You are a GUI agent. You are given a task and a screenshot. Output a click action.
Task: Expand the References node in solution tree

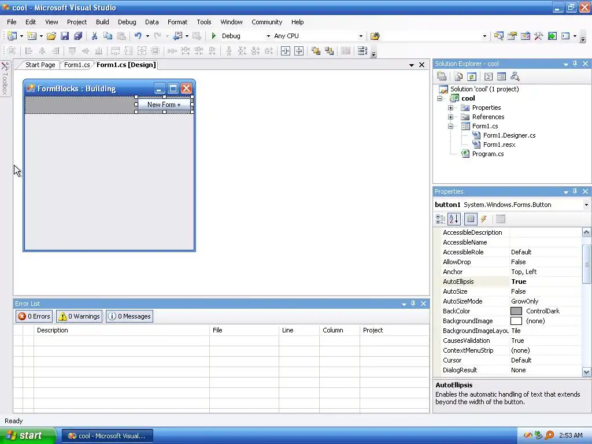(x=451, y=117)
